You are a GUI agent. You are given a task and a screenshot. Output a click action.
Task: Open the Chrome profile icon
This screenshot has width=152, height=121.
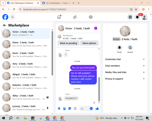(143, 9)
